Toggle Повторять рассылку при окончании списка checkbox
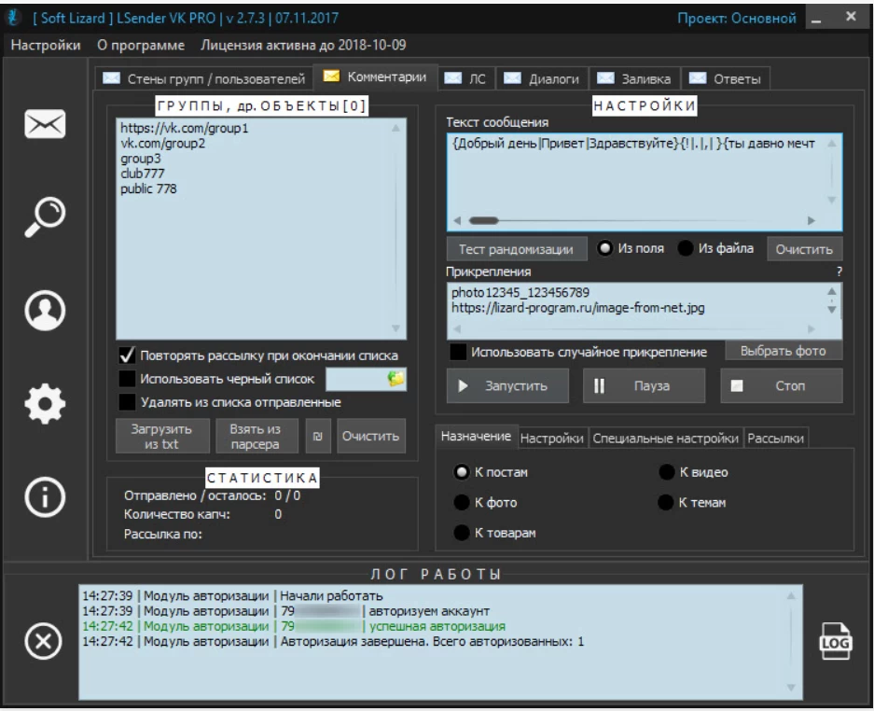 tap(127, 355)
